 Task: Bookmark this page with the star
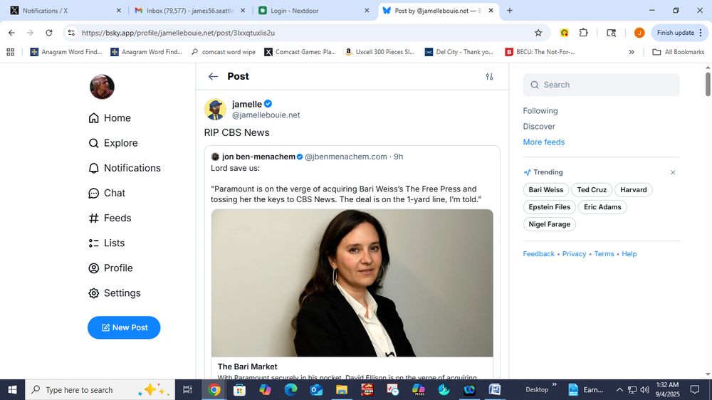538,33
